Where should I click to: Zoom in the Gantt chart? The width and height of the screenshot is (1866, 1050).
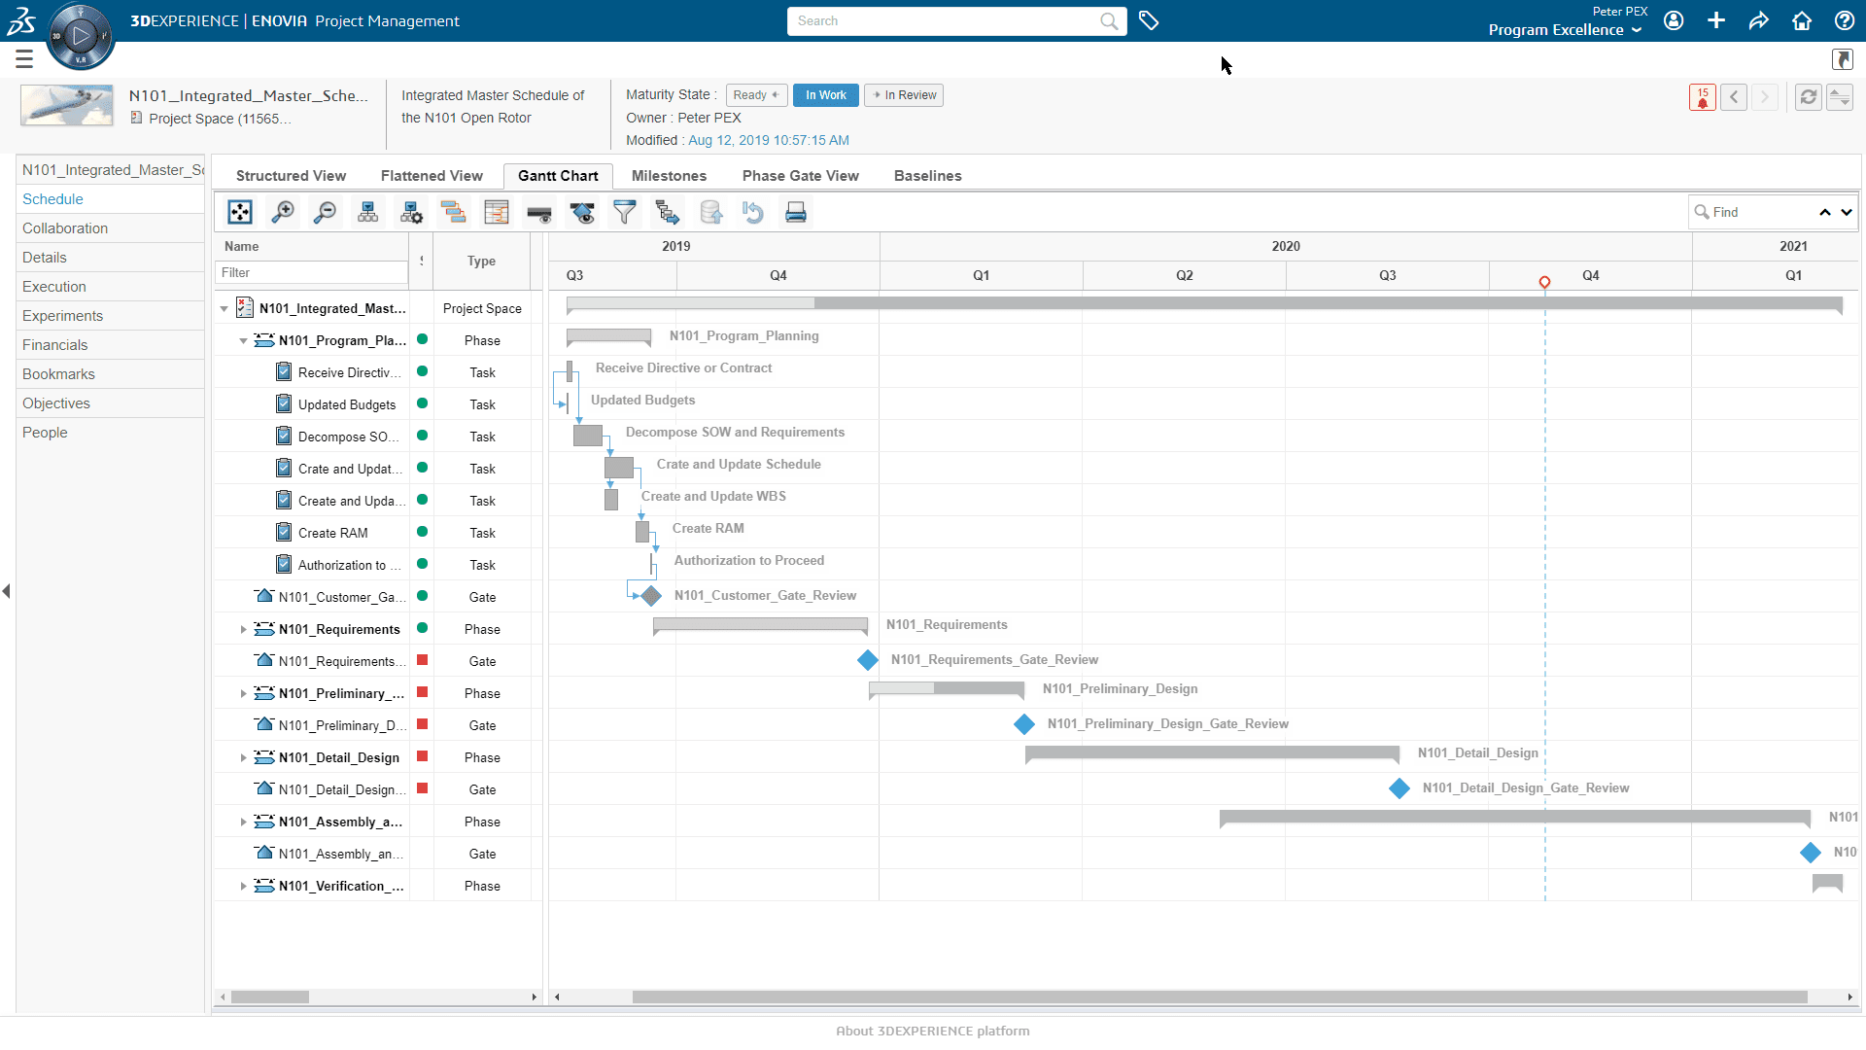283,212
